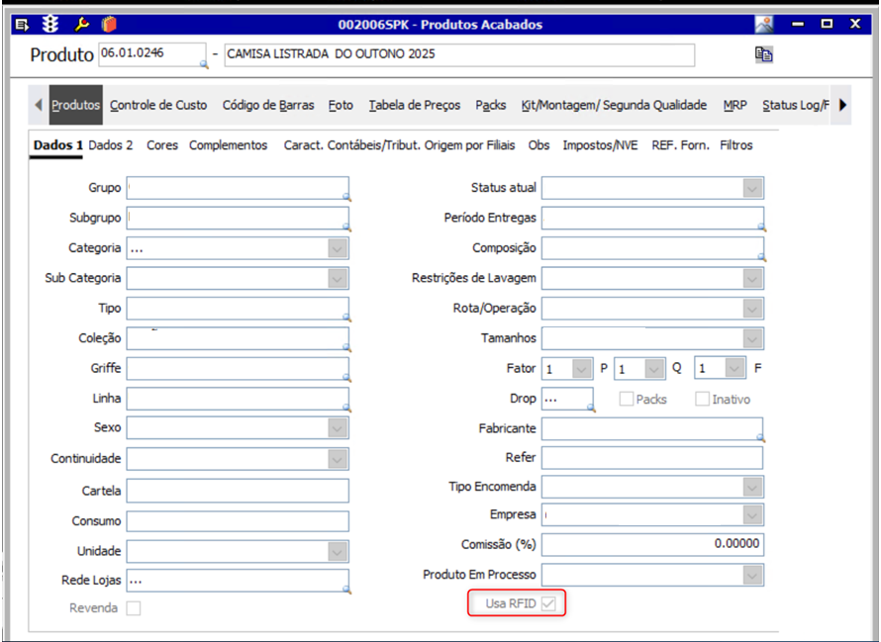Click into the Consumo input field

pyautogui.click(x=238, y=521)
